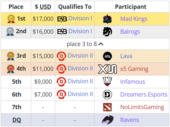Click the USD abbreviation in the header

45,7
